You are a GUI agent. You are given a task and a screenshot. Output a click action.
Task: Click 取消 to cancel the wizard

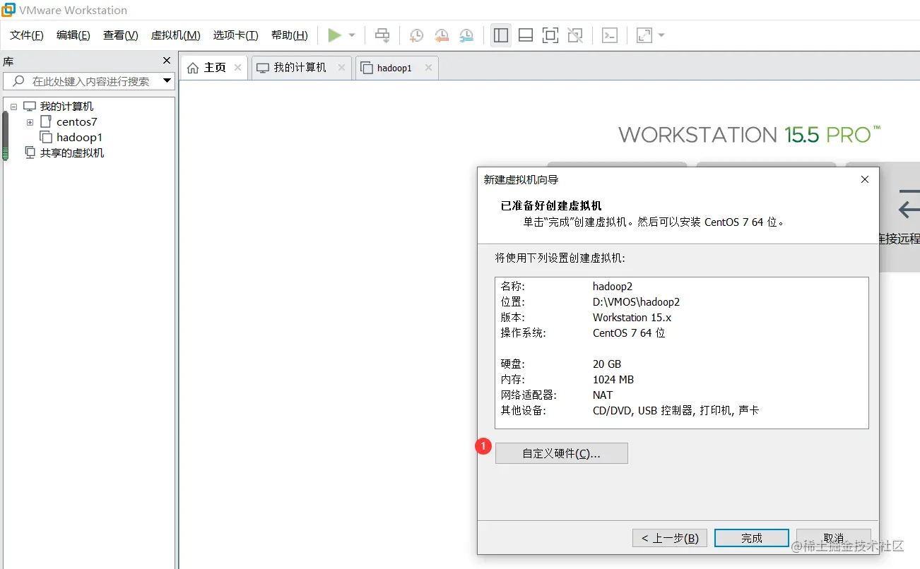834,538
